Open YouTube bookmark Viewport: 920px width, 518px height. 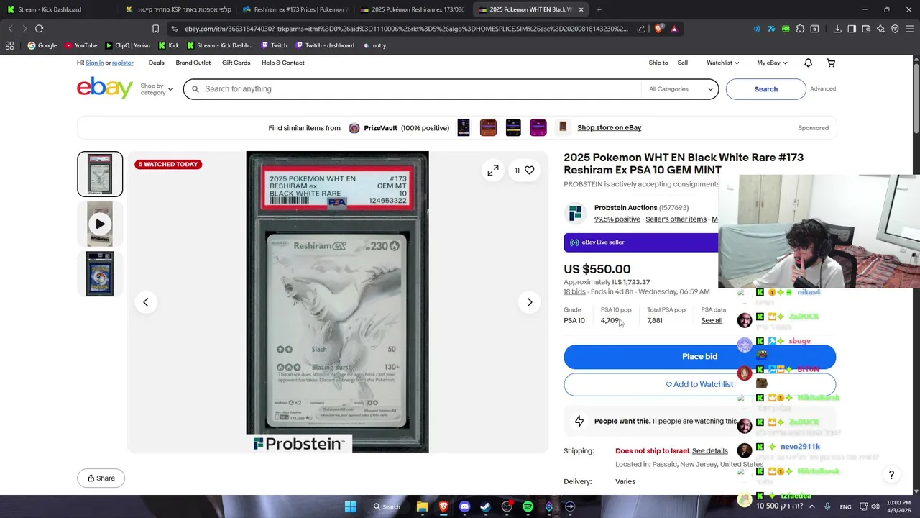click(81, 45)
